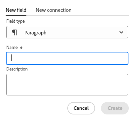Switch to the New connection tab
The height and width of the screenshot is (122, 136).
53,10
